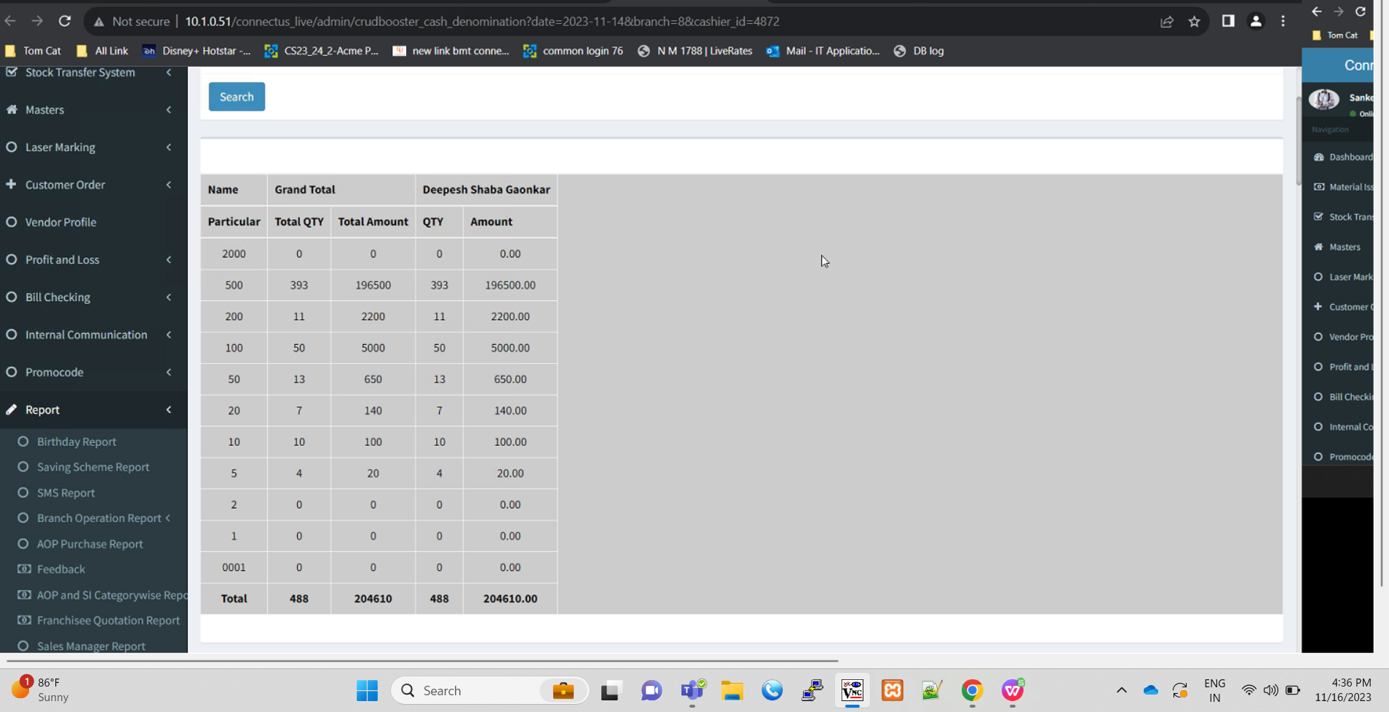The height and width of the screenshot is (712, 1389).
Task: Click the Not secure warning icon
Action: coord(99,22)
